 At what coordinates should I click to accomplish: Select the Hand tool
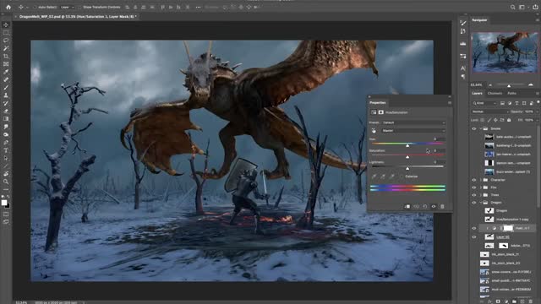[6, 174]
